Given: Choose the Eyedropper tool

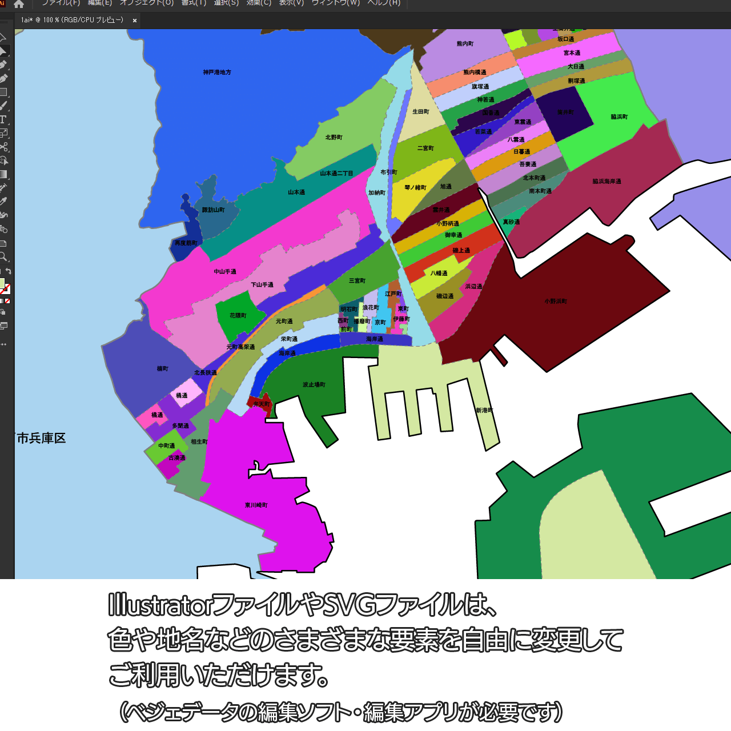Looking at the screenshot, I should [3, 202].
